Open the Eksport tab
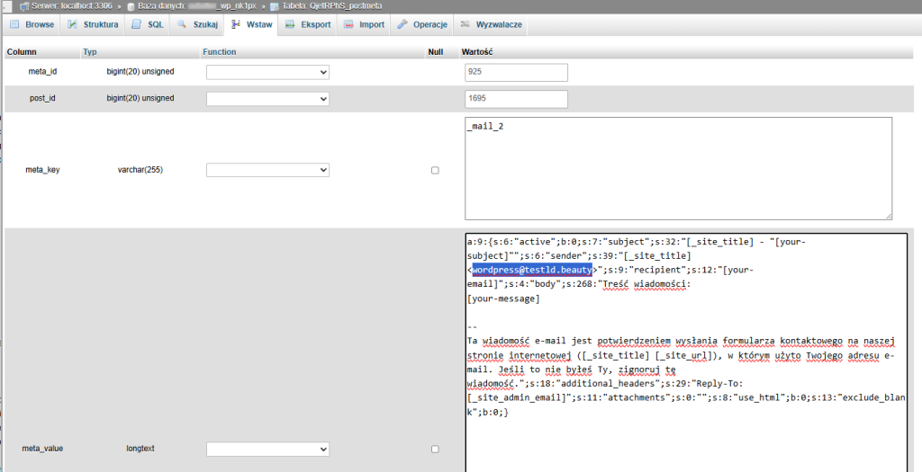 [x=308, y=24]
